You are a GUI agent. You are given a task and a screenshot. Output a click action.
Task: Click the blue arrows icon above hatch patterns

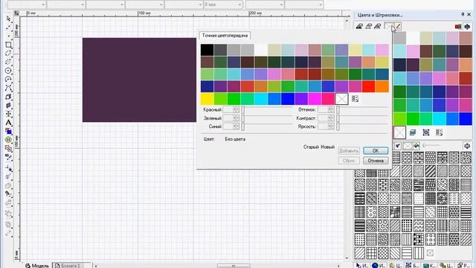point(467,146)
